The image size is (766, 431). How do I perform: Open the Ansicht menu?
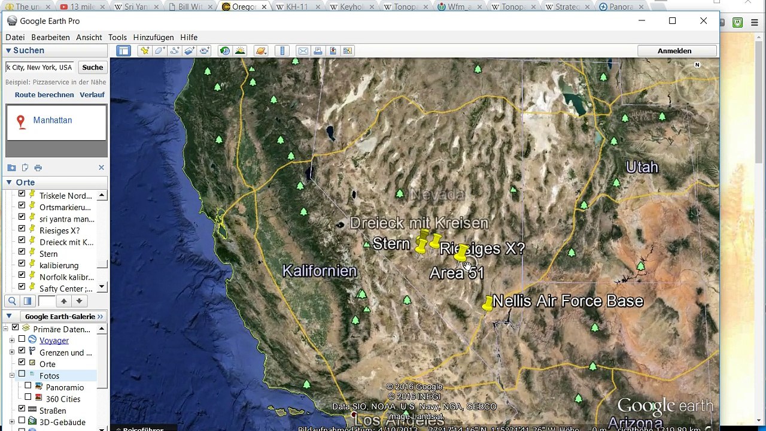[89, 37]
